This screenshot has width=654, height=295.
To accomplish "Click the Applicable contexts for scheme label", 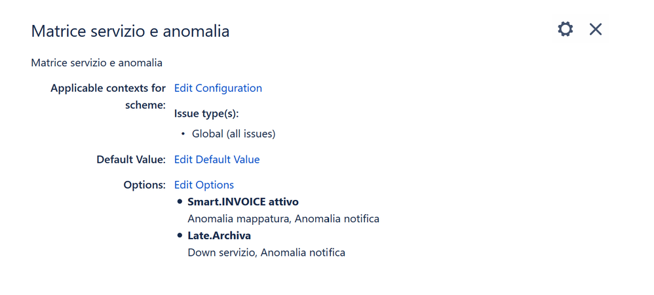I will coord(108,96).
